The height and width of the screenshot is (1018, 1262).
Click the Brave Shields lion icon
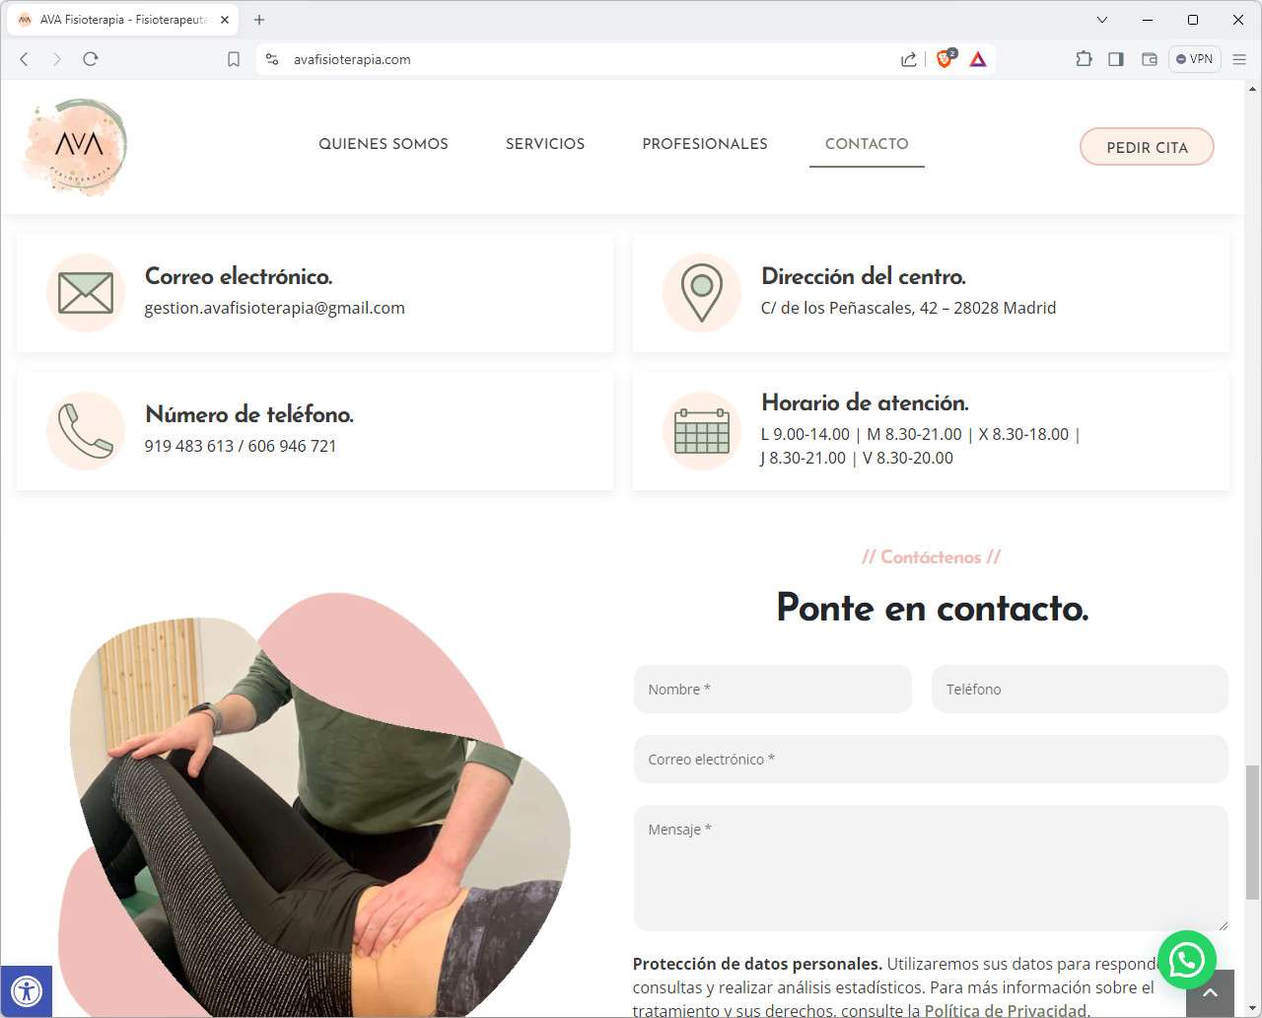point(945,59)
